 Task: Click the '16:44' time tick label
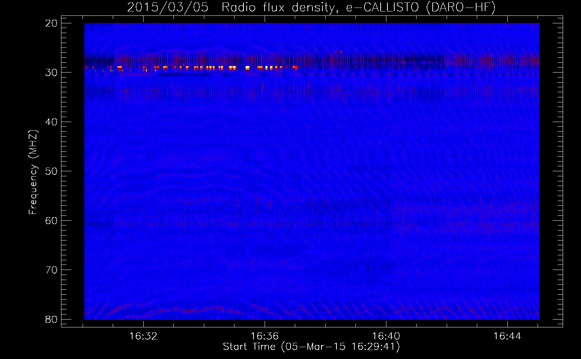(x=507, y=336)
